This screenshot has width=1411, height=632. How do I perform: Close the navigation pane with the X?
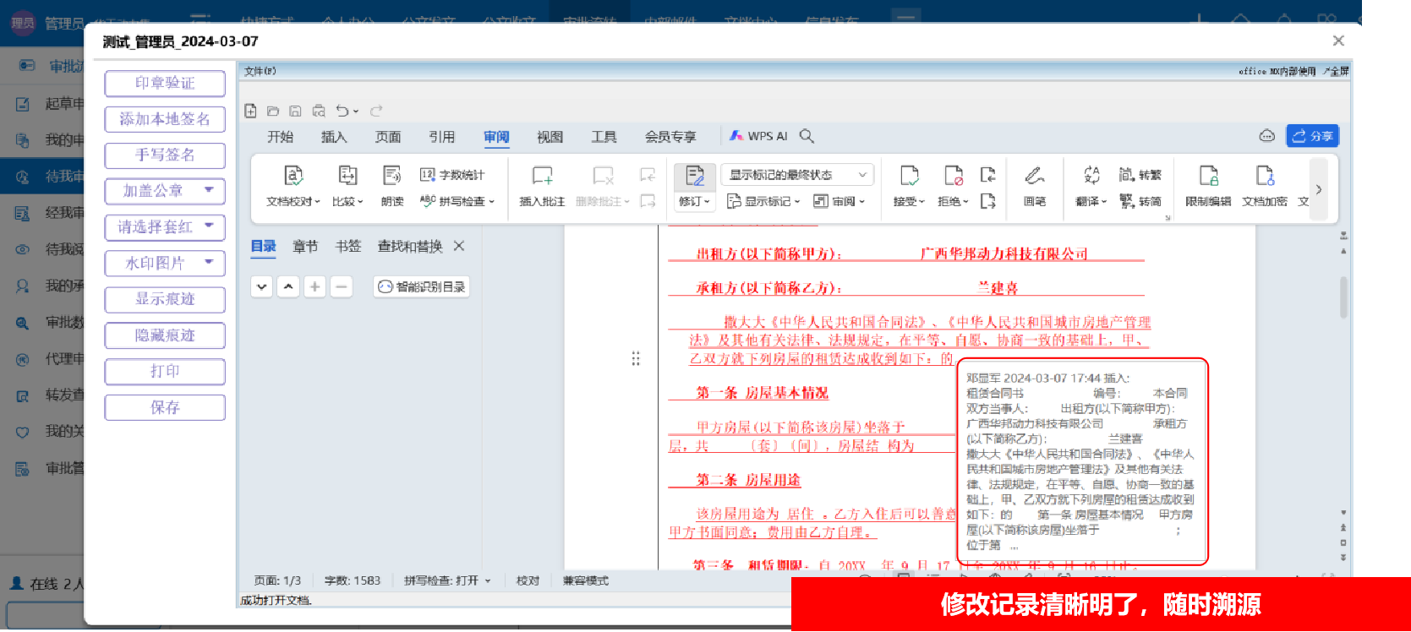[x=459, y=246]
